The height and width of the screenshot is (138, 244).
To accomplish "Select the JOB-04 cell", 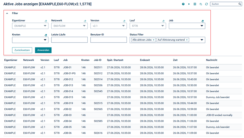I will click(x=67, y=121).
